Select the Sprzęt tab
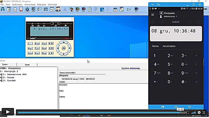The image size is (209, 118). pos(27,65)
